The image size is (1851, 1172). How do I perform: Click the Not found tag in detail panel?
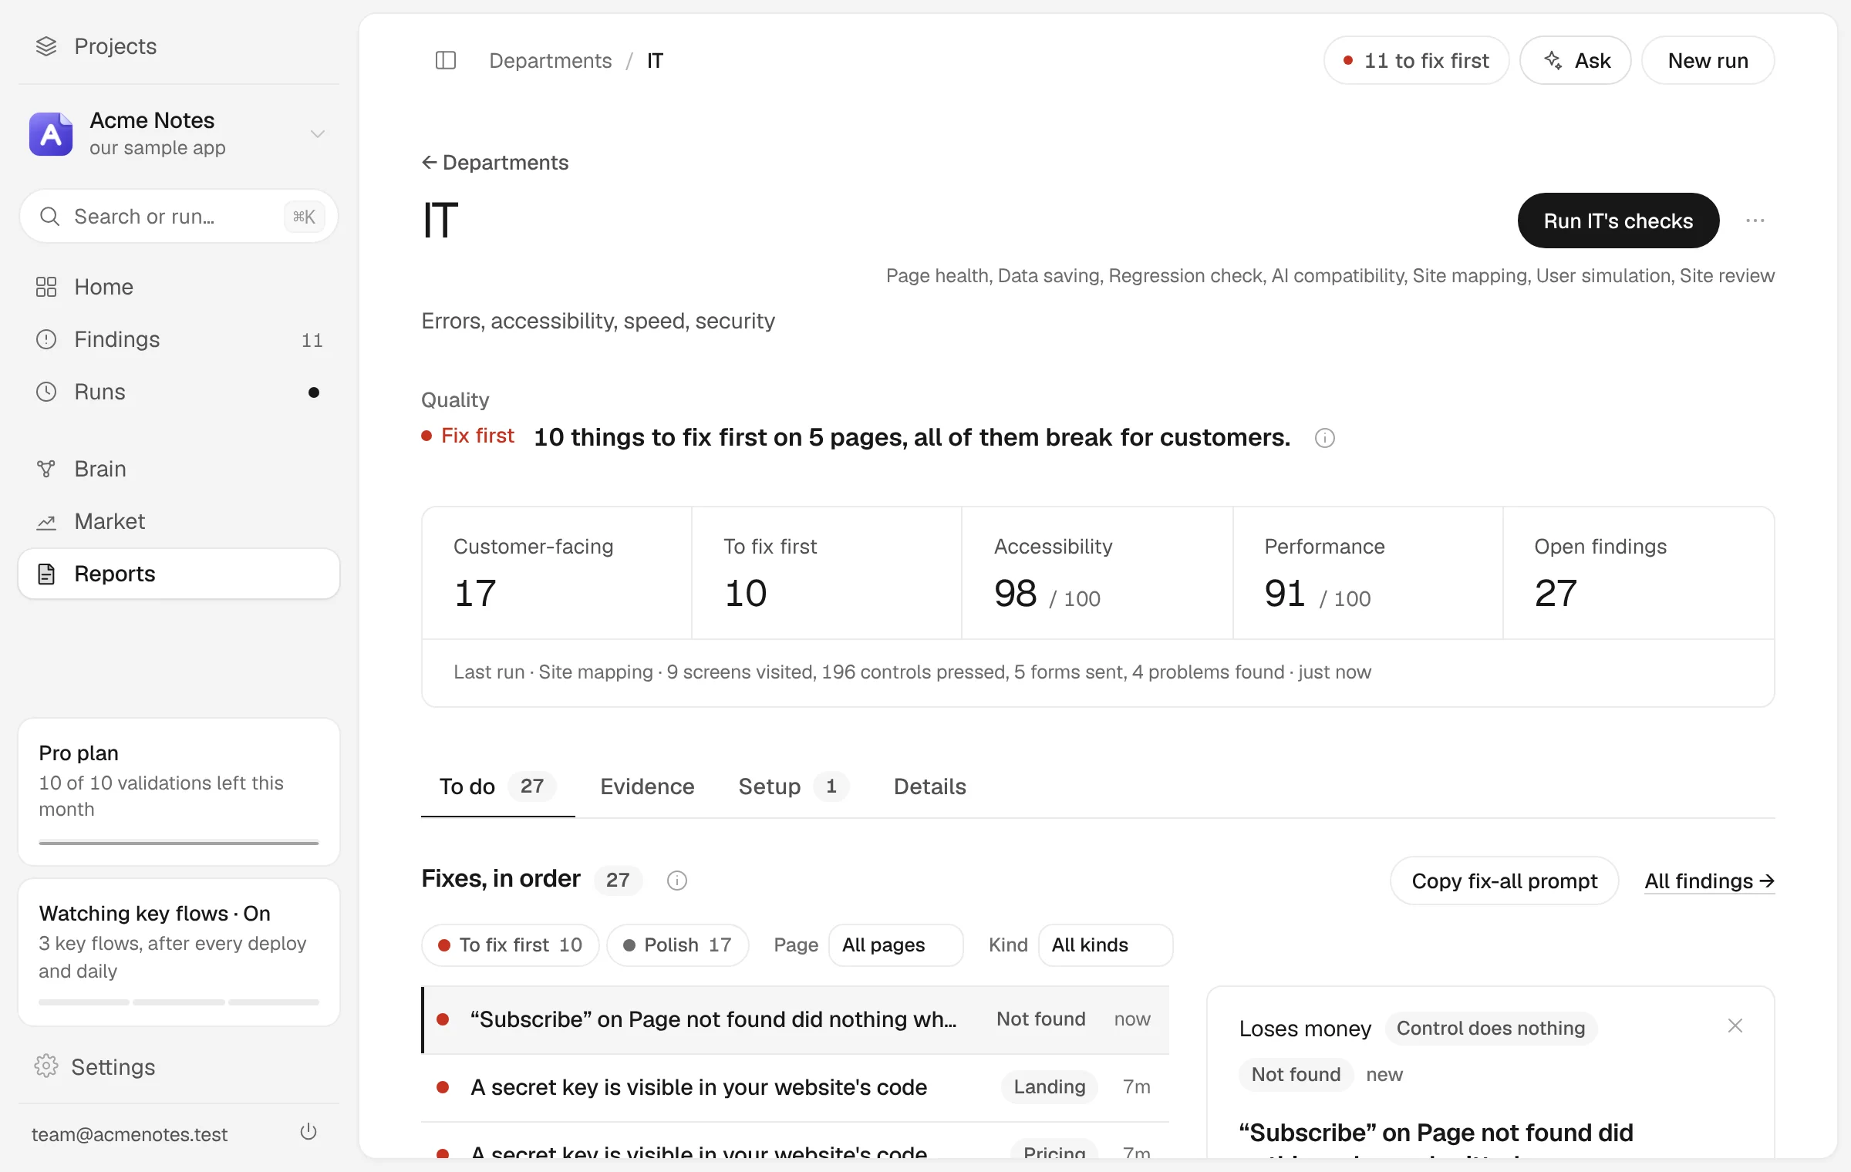1296,1074
